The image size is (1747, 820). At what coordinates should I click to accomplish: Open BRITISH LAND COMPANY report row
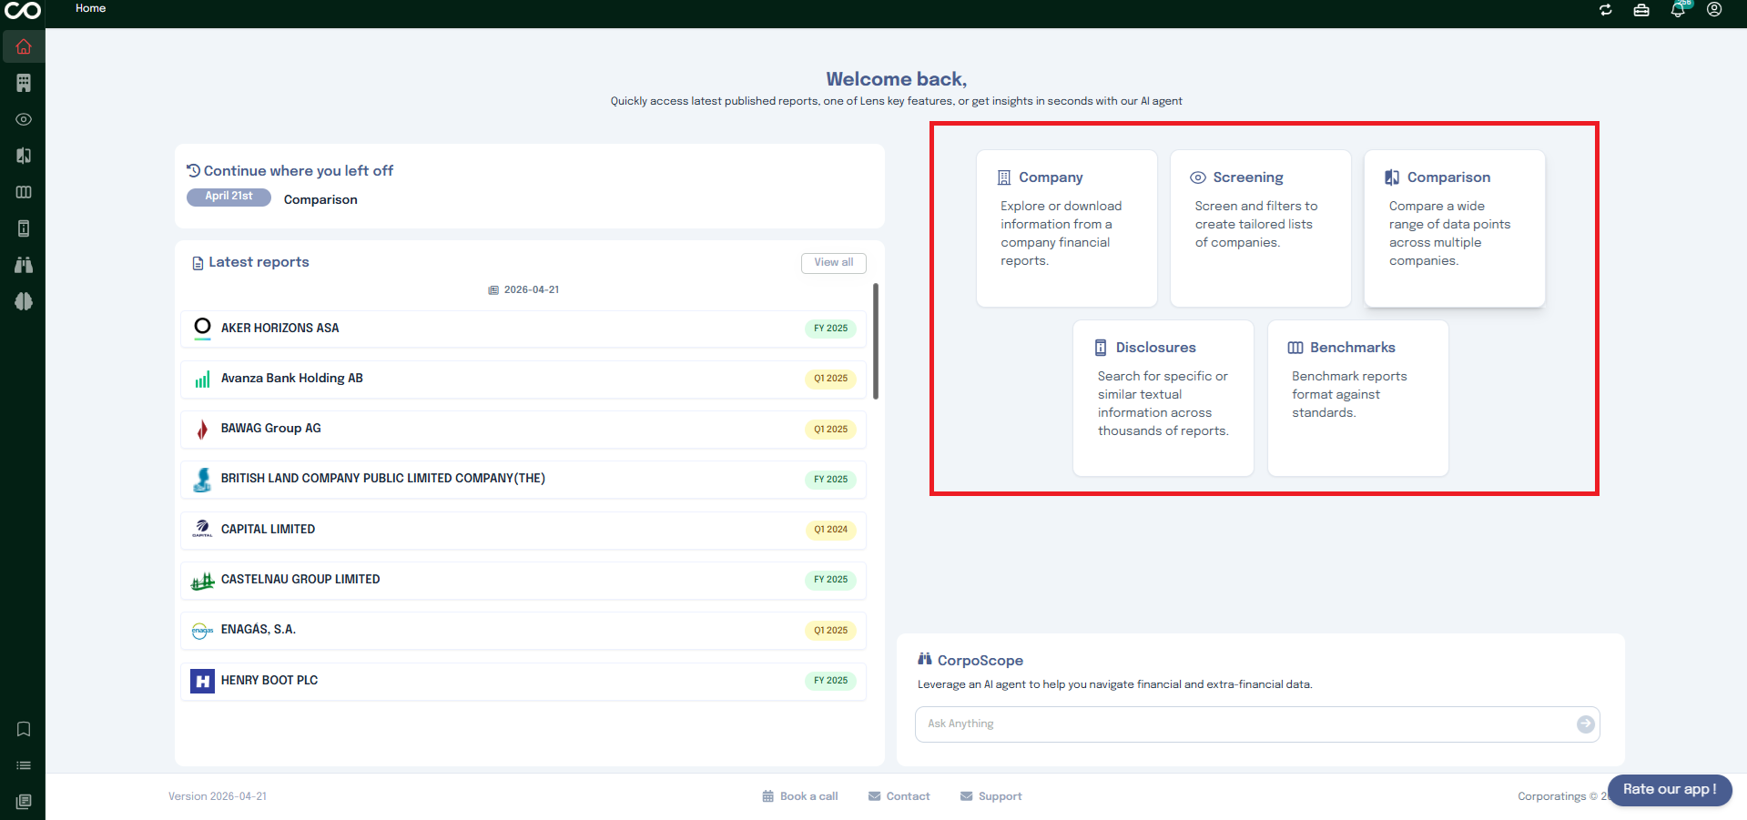(x=523, y=480)
